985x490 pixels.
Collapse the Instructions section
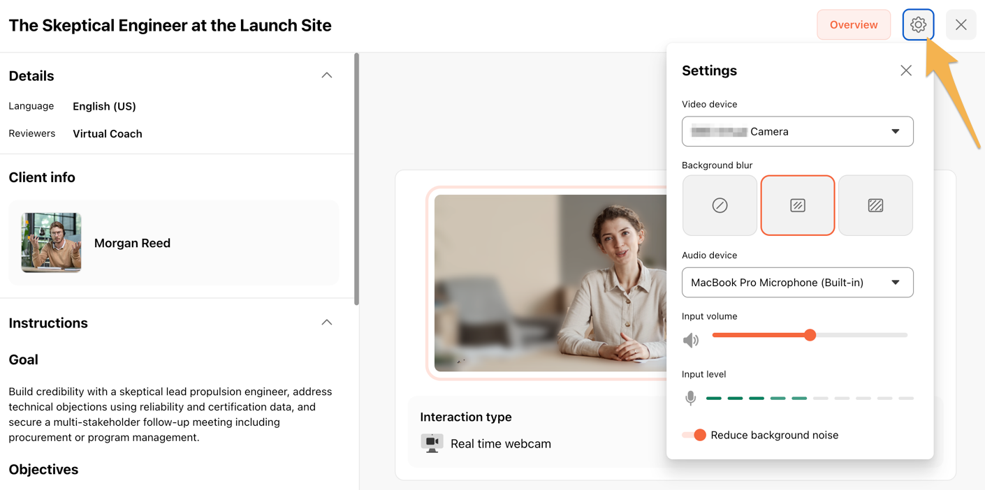[326, 322]
